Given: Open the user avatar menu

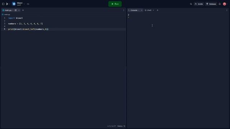Looking at the screenshot, I should pos(224,4).
